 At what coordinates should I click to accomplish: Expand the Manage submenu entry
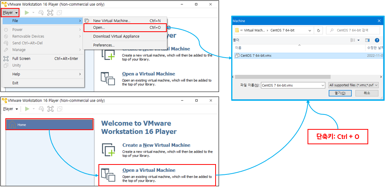pos(43,50)
